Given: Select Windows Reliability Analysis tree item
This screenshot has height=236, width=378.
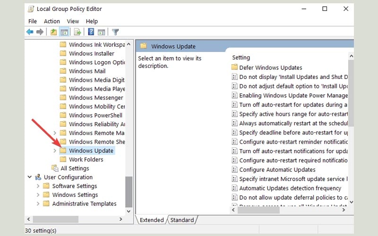Looking at the screenshot, I should (97, 124).
